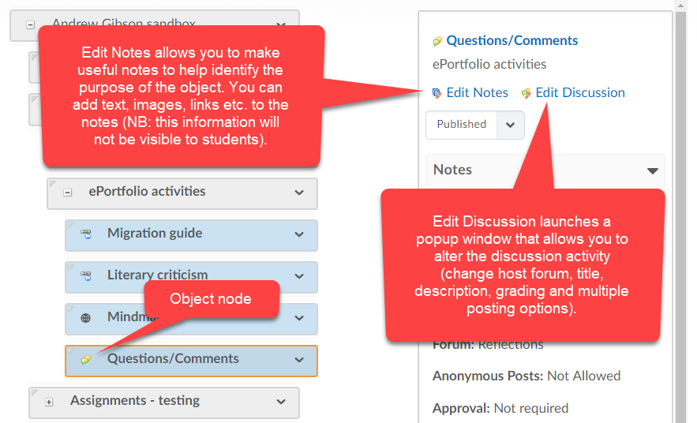Collapse the Notes section triangle
The height and width of the screenshot is (423, 697).
pyautogui.click(x=652, y=170)
